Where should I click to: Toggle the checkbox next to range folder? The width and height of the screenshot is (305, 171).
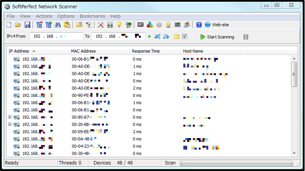(185, 36)
